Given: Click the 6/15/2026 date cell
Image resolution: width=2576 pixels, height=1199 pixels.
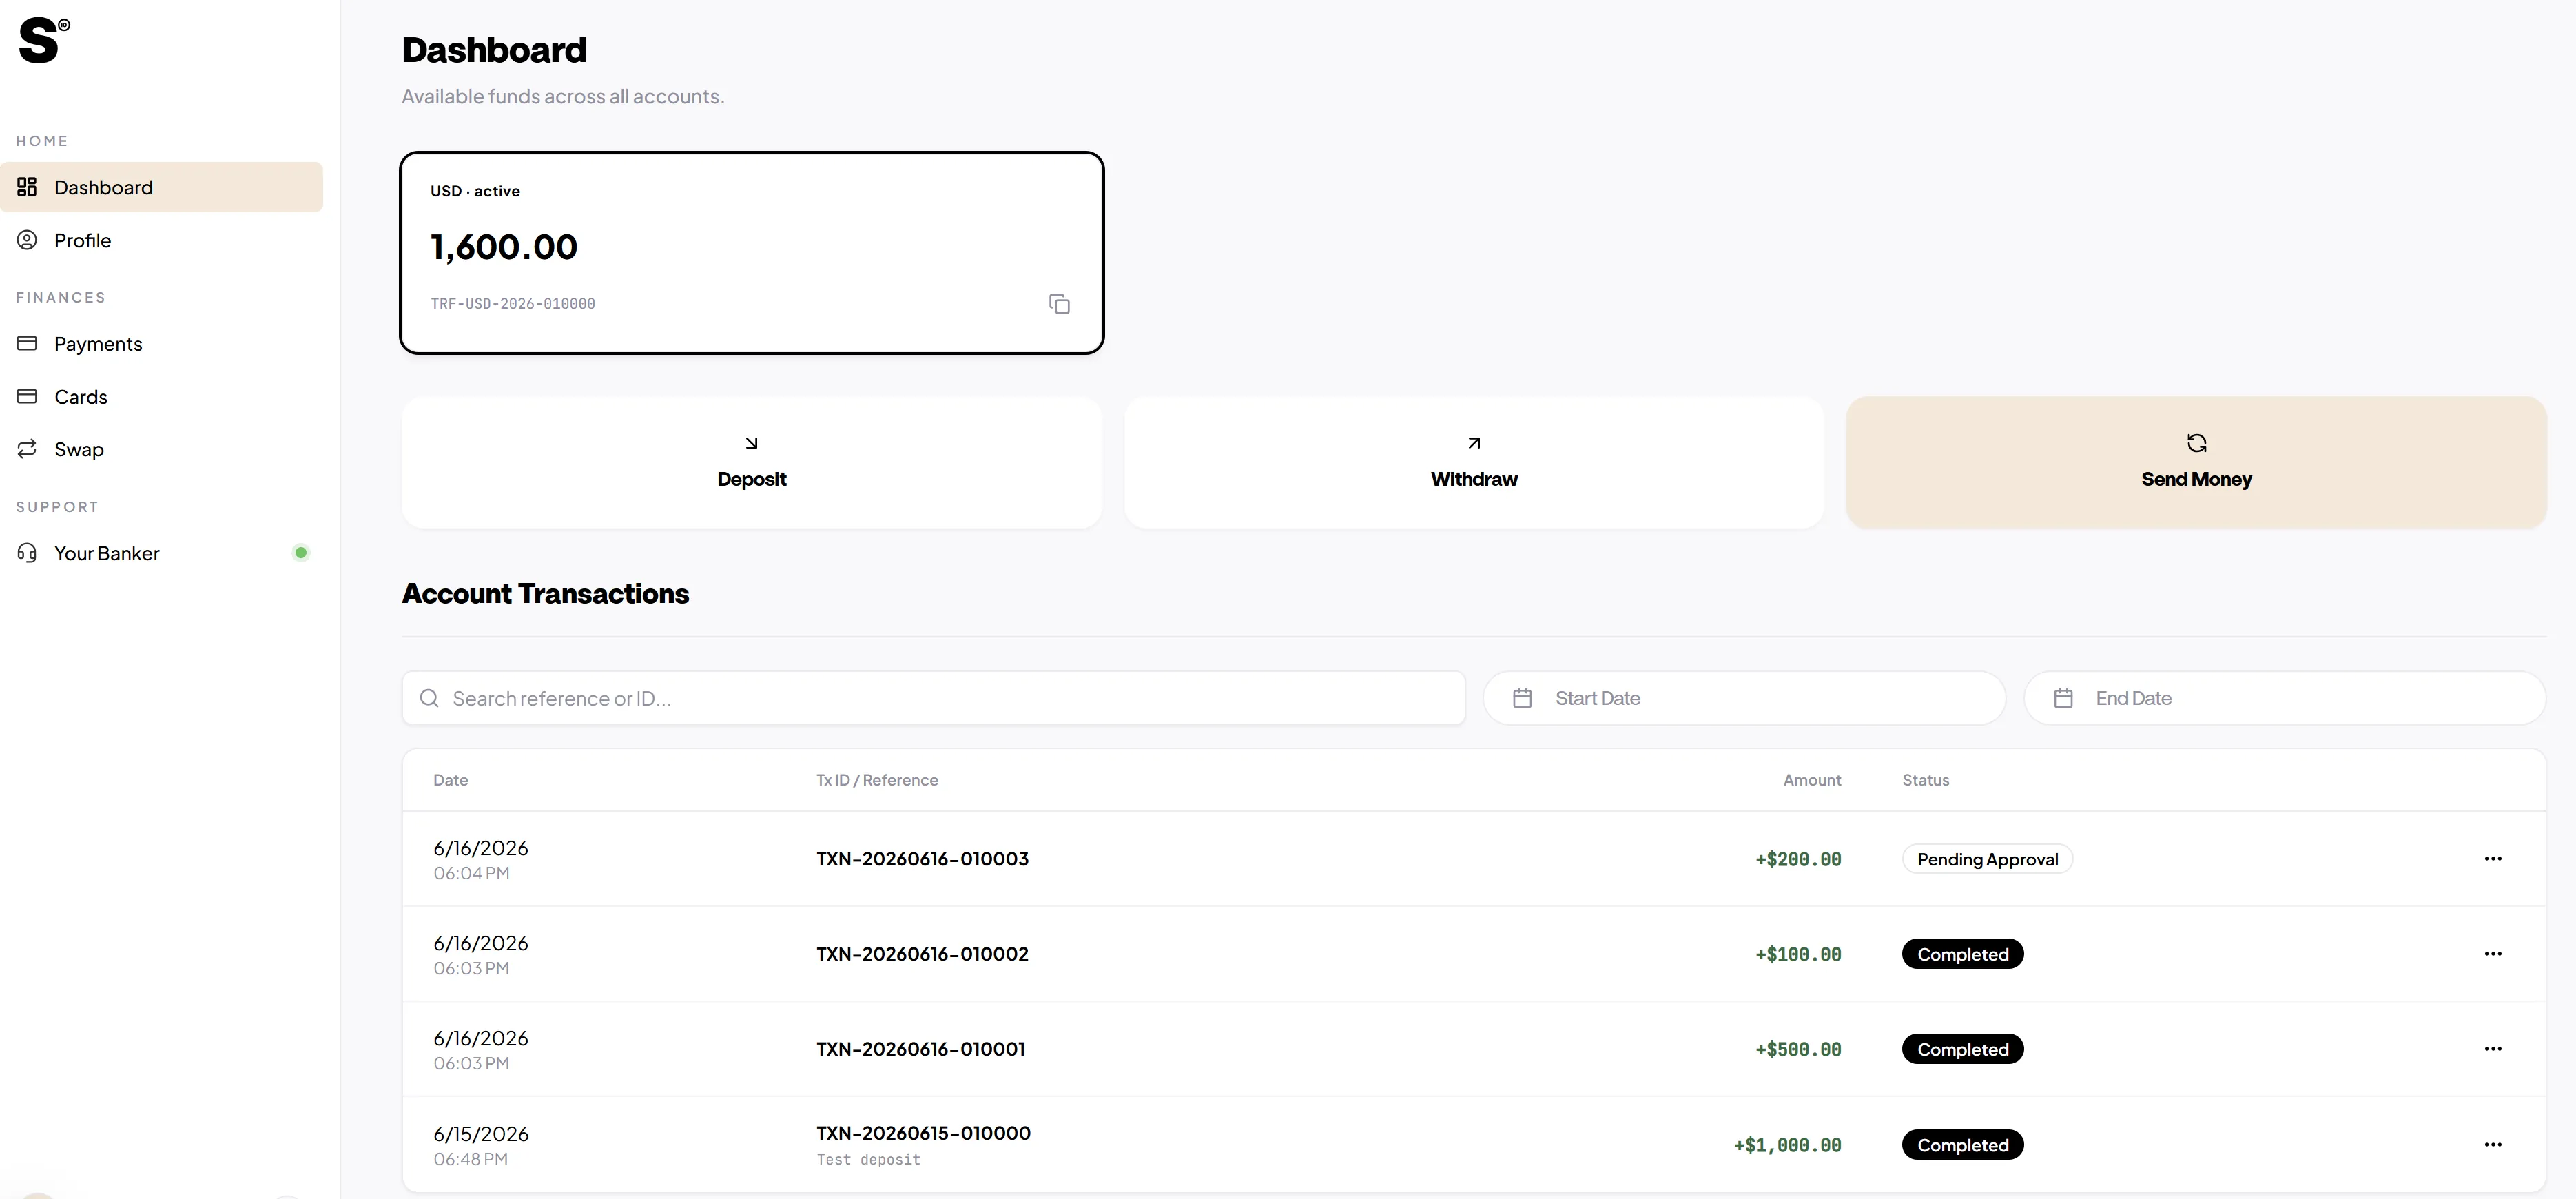Looking at the screenshot, I should click(x=481, y=1134).
